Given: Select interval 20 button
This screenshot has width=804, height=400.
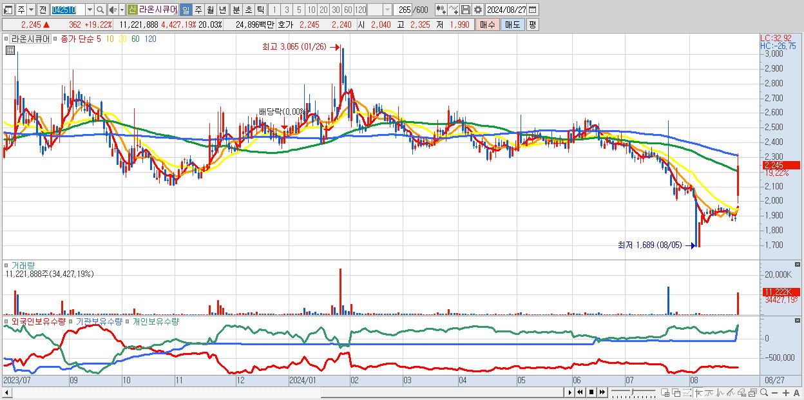Looking at the screenshot, I should pos(323,10).
